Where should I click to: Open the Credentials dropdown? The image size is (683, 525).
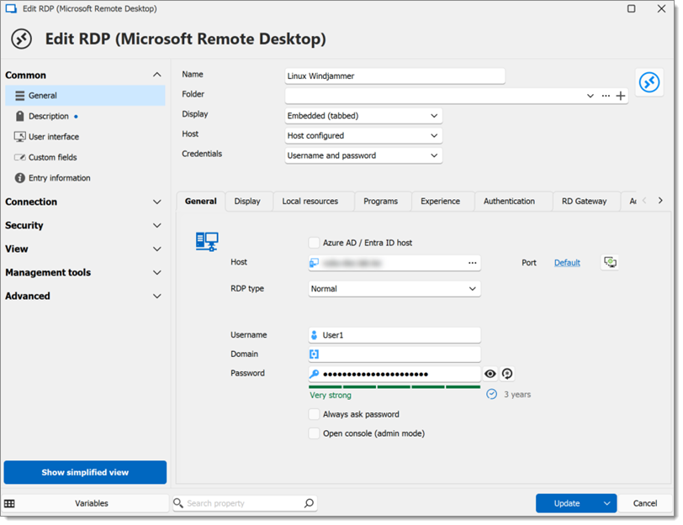point(363,155)
